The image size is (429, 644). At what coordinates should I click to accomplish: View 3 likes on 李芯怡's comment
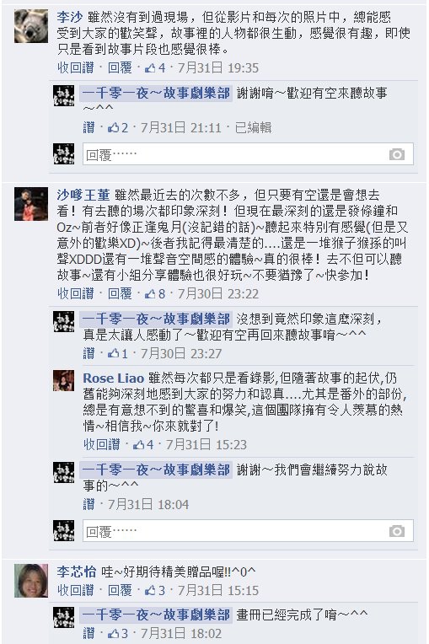[156, 591]
